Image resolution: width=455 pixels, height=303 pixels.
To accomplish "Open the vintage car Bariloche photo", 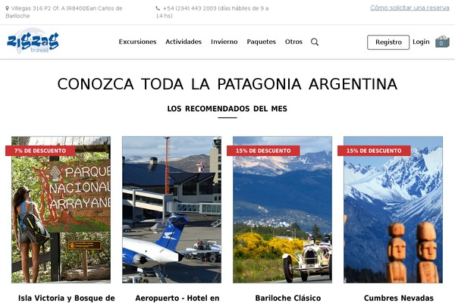I will click(x=282, y=210).
